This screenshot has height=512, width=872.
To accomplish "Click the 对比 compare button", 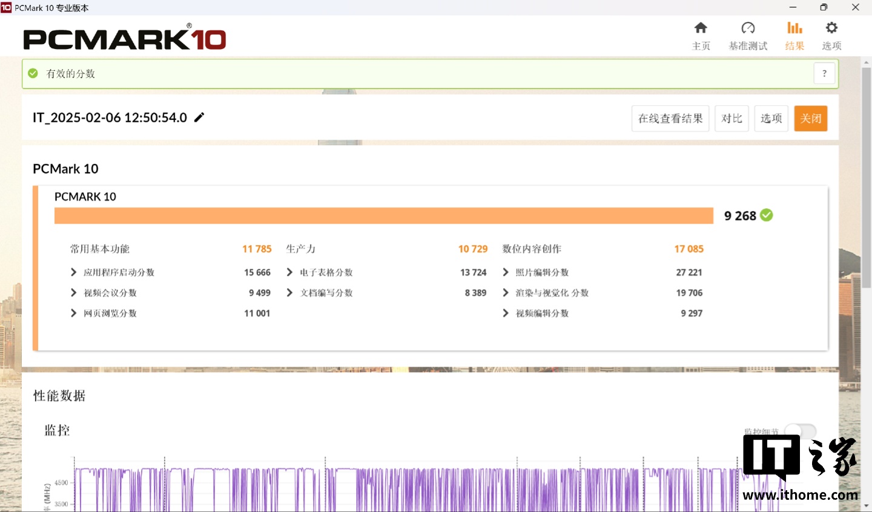I will [x=732, y=119].
